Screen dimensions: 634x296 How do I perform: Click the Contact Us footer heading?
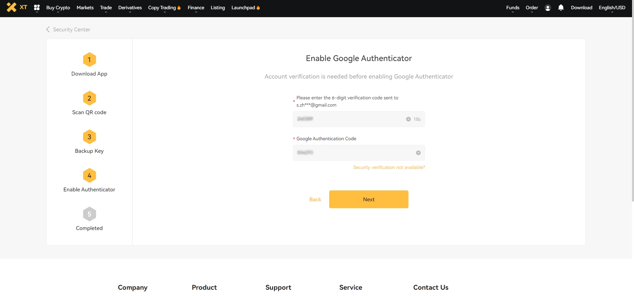coord(431,287)
